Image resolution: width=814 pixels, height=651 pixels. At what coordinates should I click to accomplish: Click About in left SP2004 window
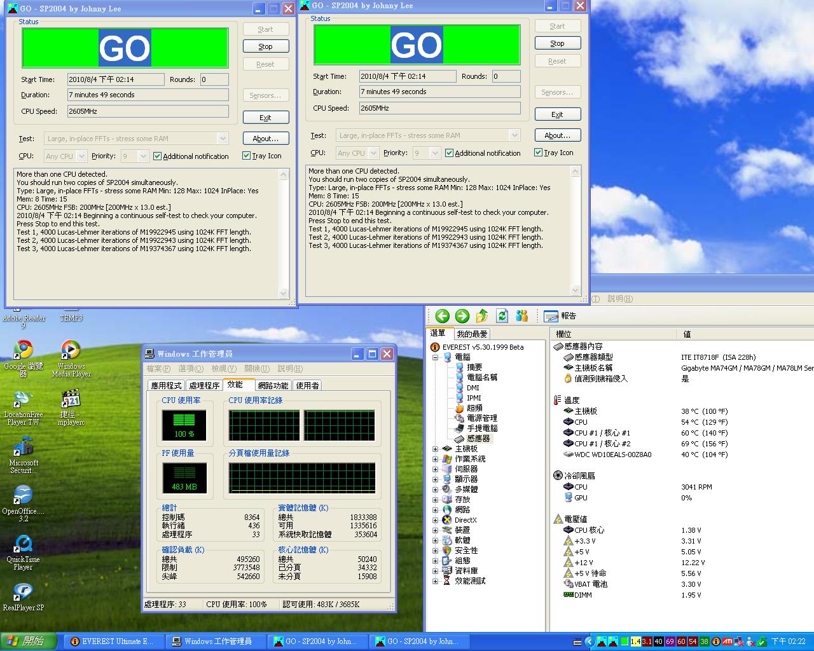pos(266,139)
